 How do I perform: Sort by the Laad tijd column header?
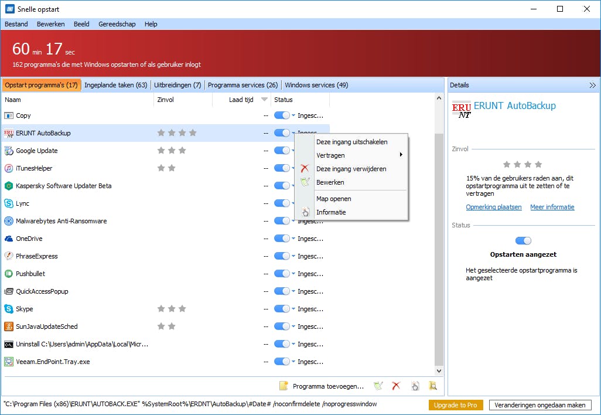click(x=241, y=100)
